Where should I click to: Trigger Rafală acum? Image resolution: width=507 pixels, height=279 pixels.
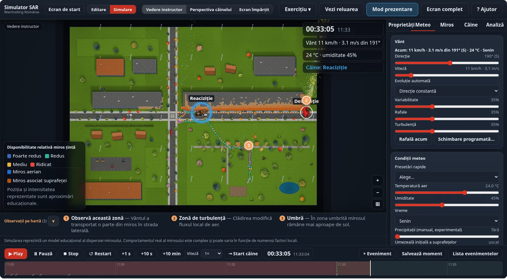pyautogui.click(x=413, y=139)
